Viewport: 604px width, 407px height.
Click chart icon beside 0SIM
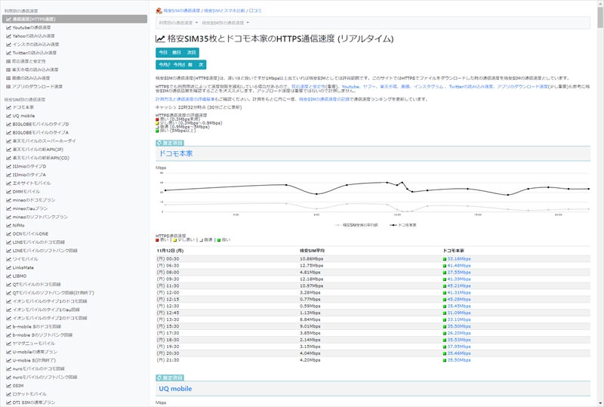click(x=8, y=386)
